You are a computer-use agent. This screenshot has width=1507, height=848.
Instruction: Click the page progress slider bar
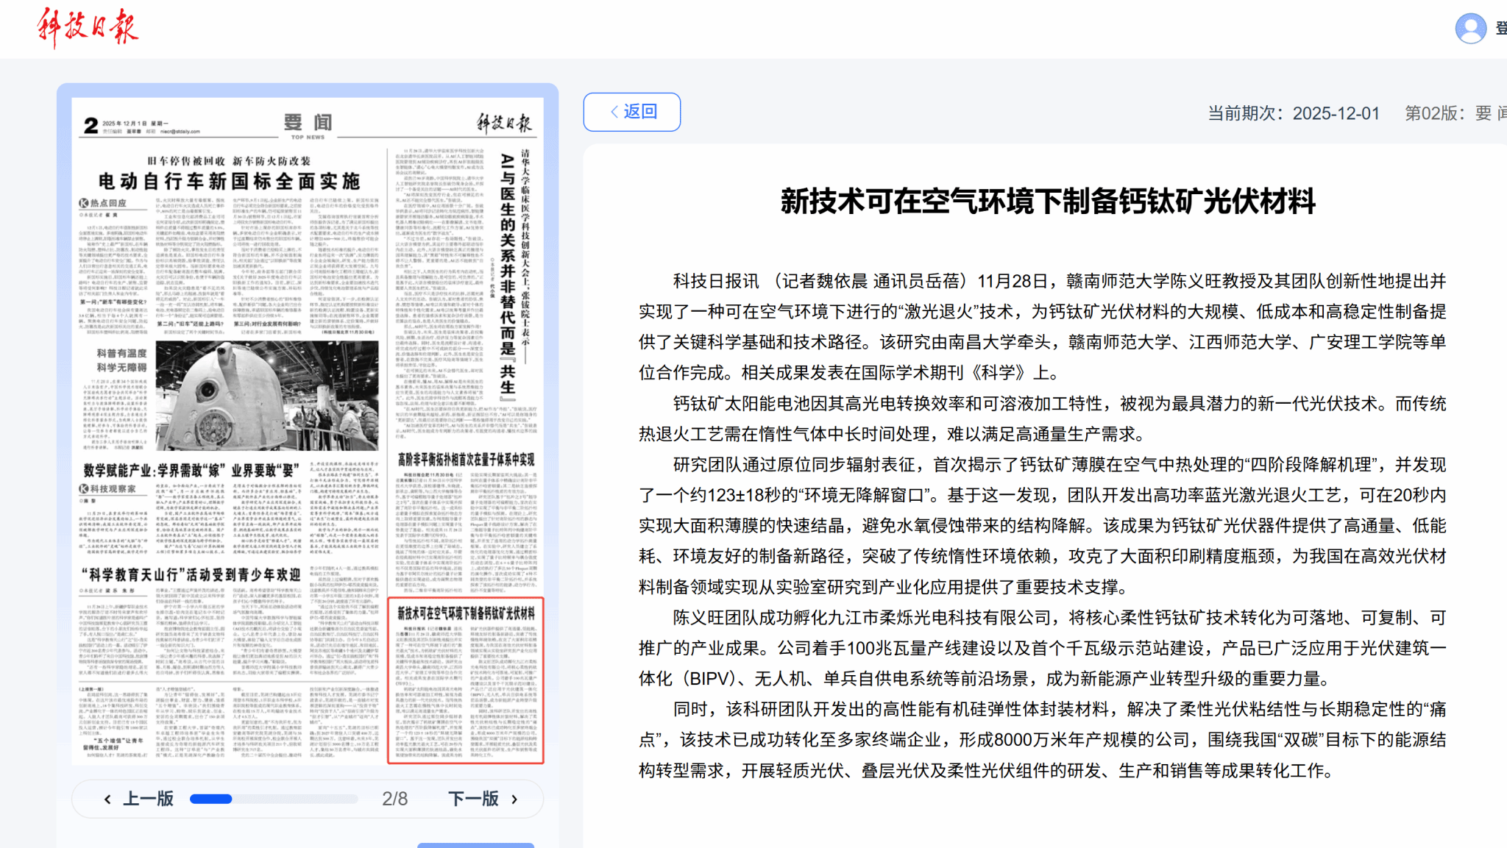[x=273, y=799]
